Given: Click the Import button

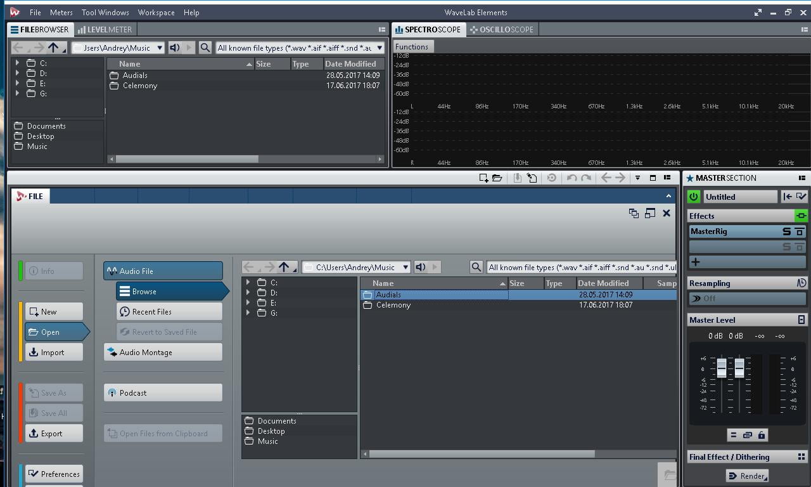Looking at the screenshot, I should click(x=54, y=352).
